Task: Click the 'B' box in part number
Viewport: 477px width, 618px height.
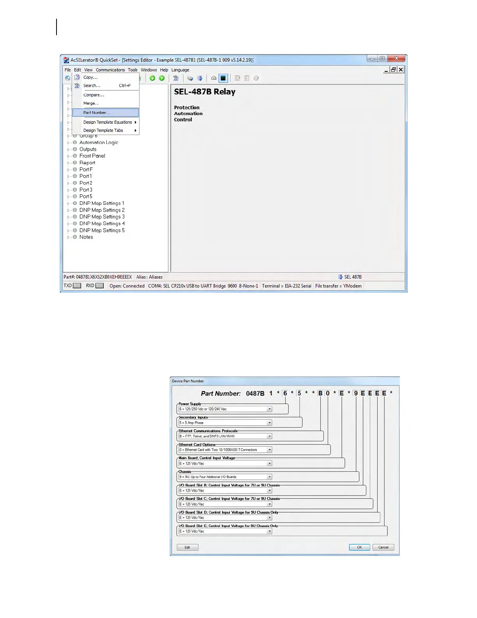Action: (320, 393)
